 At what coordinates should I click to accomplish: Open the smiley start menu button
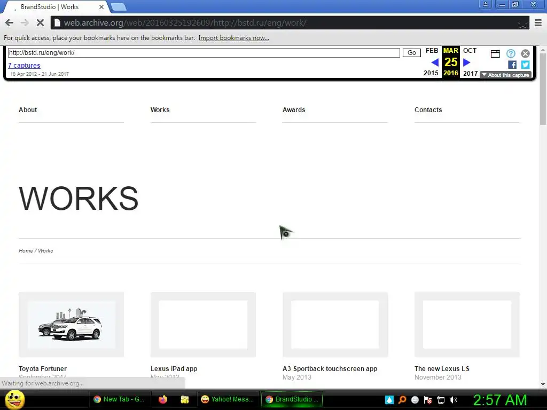pos(14,399)
